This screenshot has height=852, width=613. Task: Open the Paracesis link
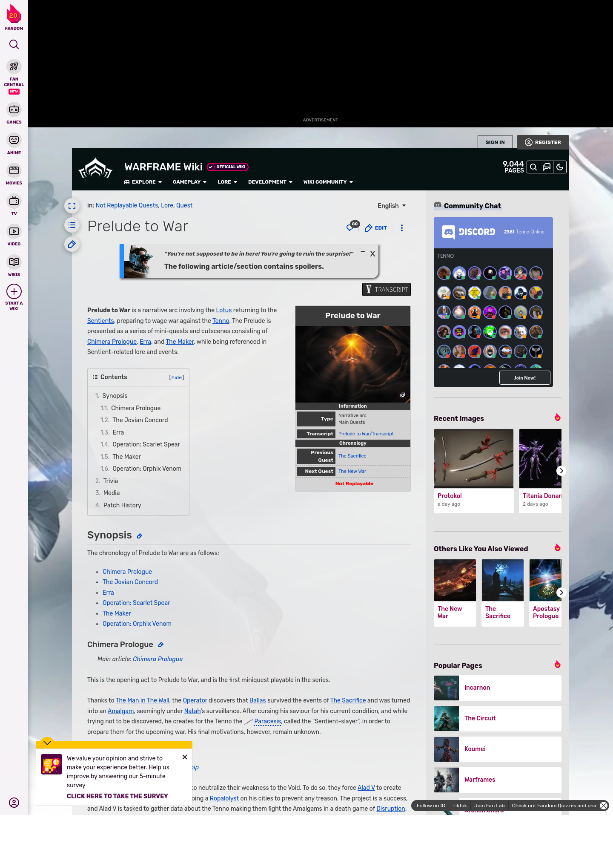pyautogui.click(x=267, y=721)
